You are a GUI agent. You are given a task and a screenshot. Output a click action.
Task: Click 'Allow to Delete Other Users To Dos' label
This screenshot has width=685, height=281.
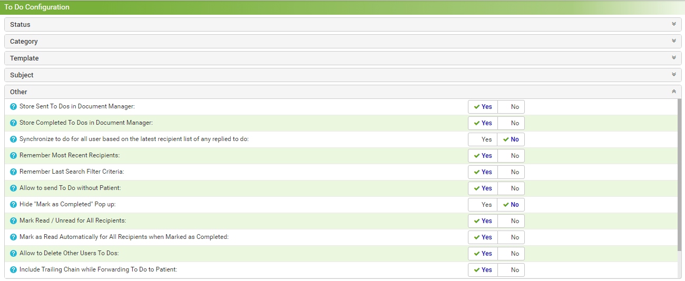pos(69,254)
